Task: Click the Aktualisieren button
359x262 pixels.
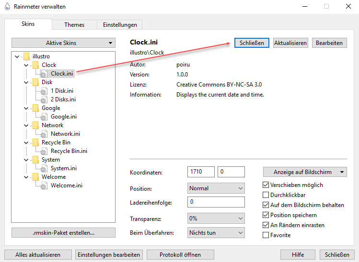Action: [x=290, y=43]
